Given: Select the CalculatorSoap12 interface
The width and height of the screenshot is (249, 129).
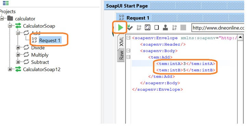Looking at the screenshot, I should click(x=42, y=69).
